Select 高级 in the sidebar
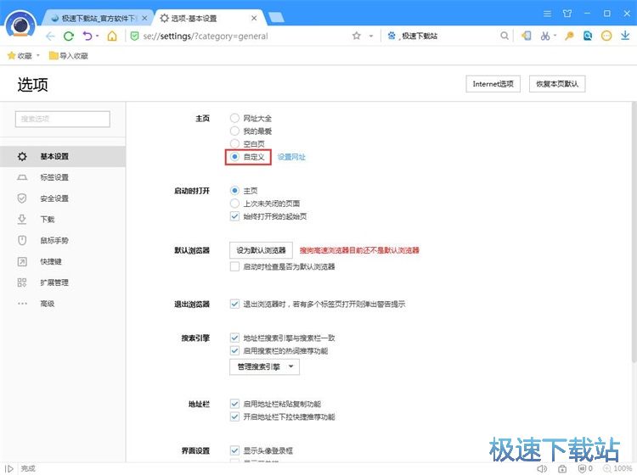This screenshot has height=475, width=637. pyautogui.click(x=63, y=304)
